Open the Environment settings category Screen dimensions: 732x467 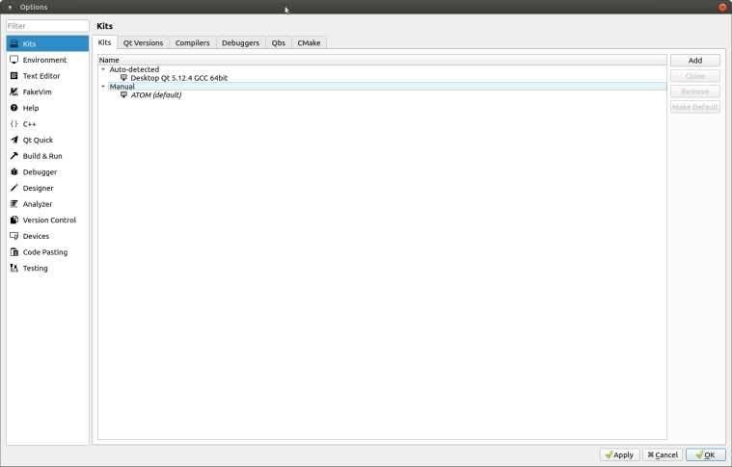tap(44, 60)
